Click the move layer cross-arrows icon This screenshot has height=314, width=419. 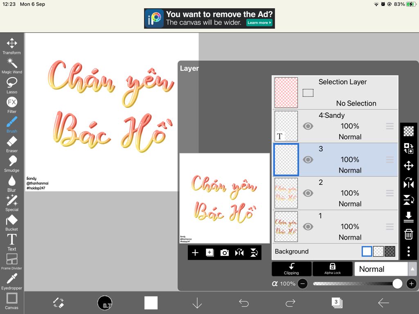tap(409, 166)
